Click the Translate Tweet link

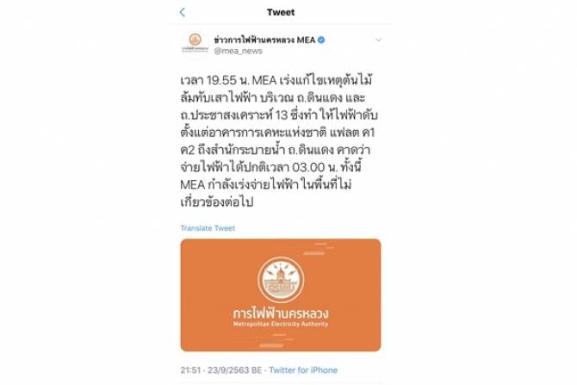pos(208,228)
